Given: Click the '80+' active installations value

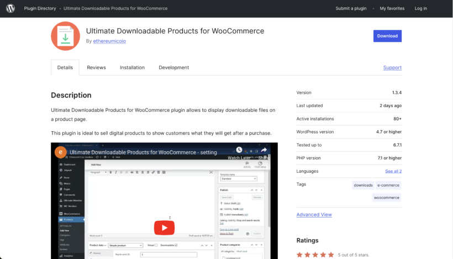Looking at the screenshot, I should coord(397,118).
